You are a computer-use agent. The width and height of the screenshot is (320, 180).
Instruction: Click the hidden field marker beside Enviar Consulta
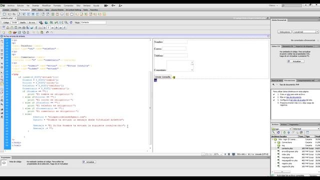pyautogui.click(x=174, y=77)
